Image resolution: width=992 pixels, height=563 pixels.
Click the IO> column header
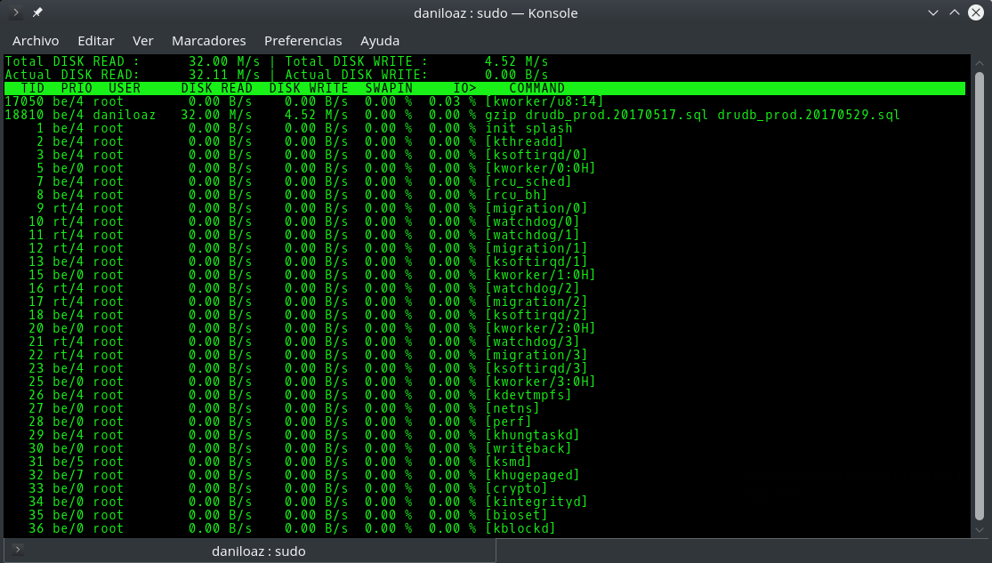click(x=464, y=88)
